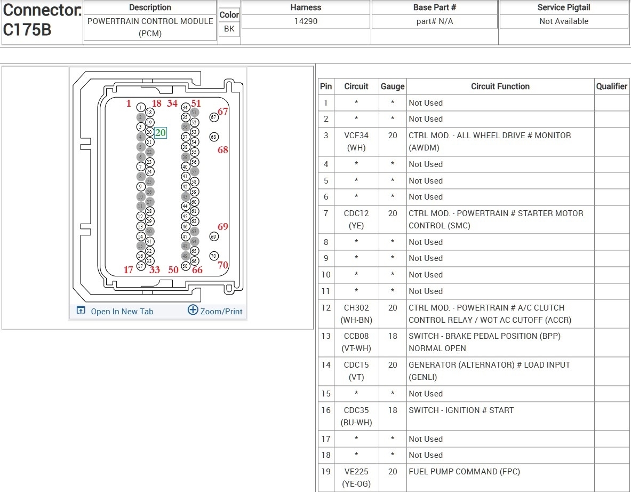Click pin number 7 in table
Viewport: 631px width, 492px height.
326,213
